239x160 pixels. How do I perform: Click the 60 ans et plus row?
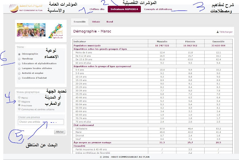point(153,63)
